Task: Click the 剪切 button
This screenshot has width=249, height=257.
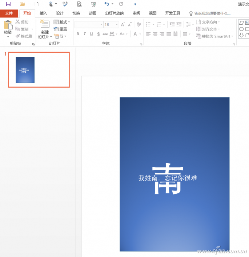Action: (x=22, y=22)
